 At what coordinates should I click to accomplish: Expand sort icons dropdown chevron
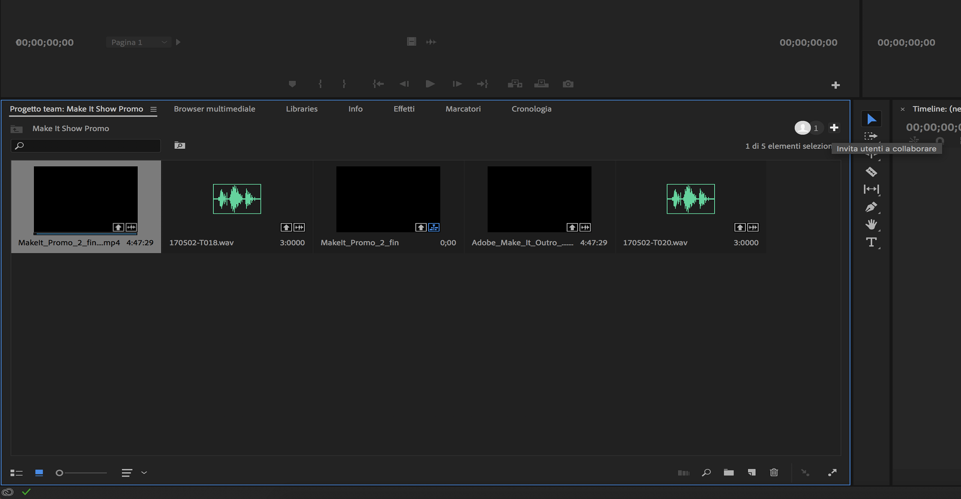(x=144, y=473)
